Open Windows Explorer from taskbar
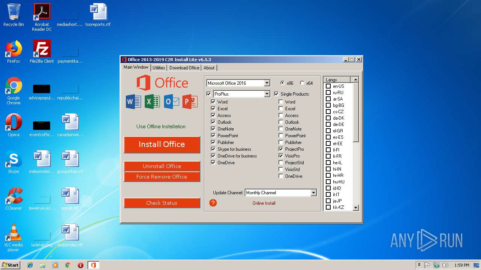Image resolution: width=481 pixels, height=270 pixels. pos(42,265)
